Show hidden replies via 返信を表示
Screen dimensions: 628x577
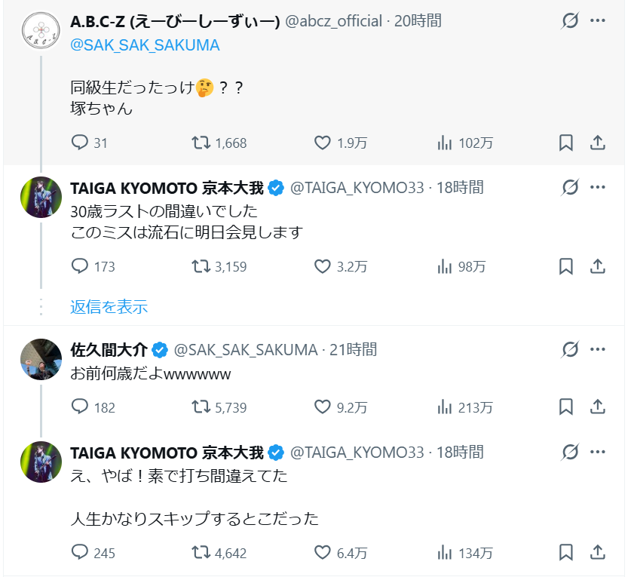(109, 306)
